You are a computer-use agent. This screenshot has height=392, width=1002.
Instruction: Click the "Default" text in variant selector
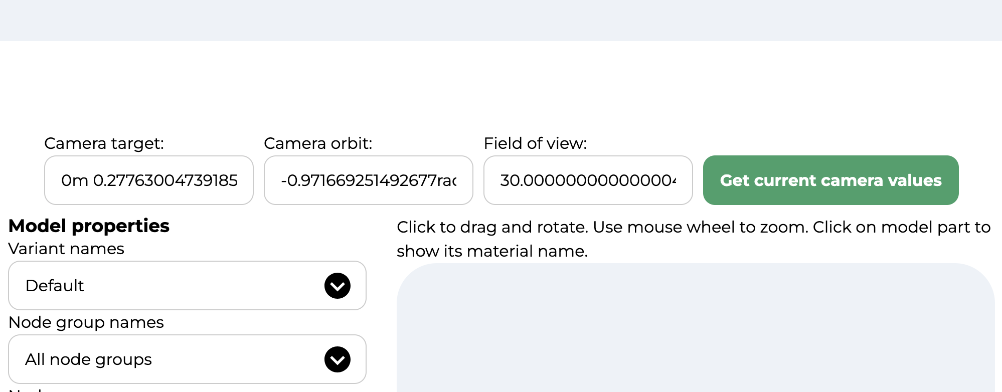[x=55, y=286]
